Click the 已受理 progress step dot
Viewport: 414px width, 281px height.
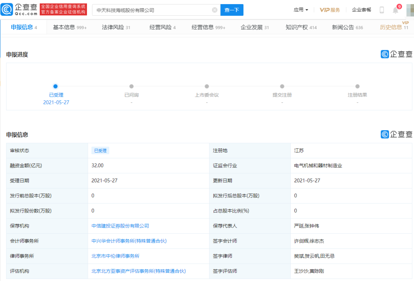pos(55,86)
